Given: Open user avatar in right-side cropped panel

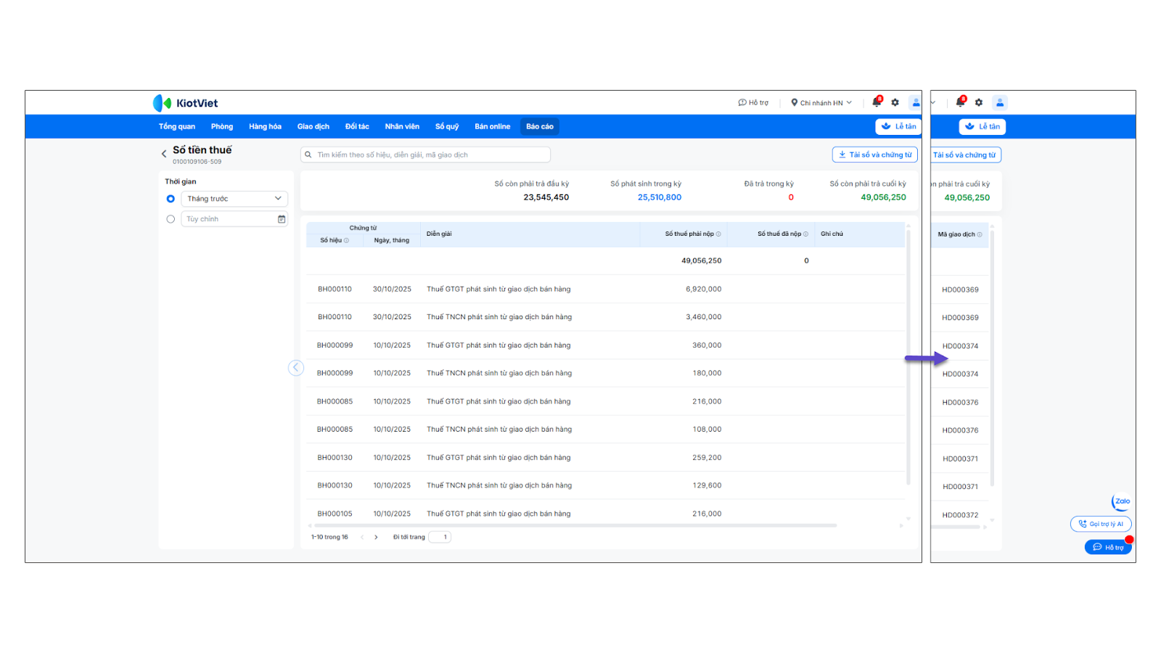Looking at the screenshot, I should point(1000,103).
